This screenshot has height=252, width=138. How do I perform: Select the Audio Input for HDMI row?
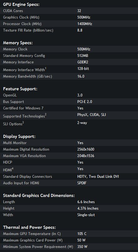click(69, 183)
